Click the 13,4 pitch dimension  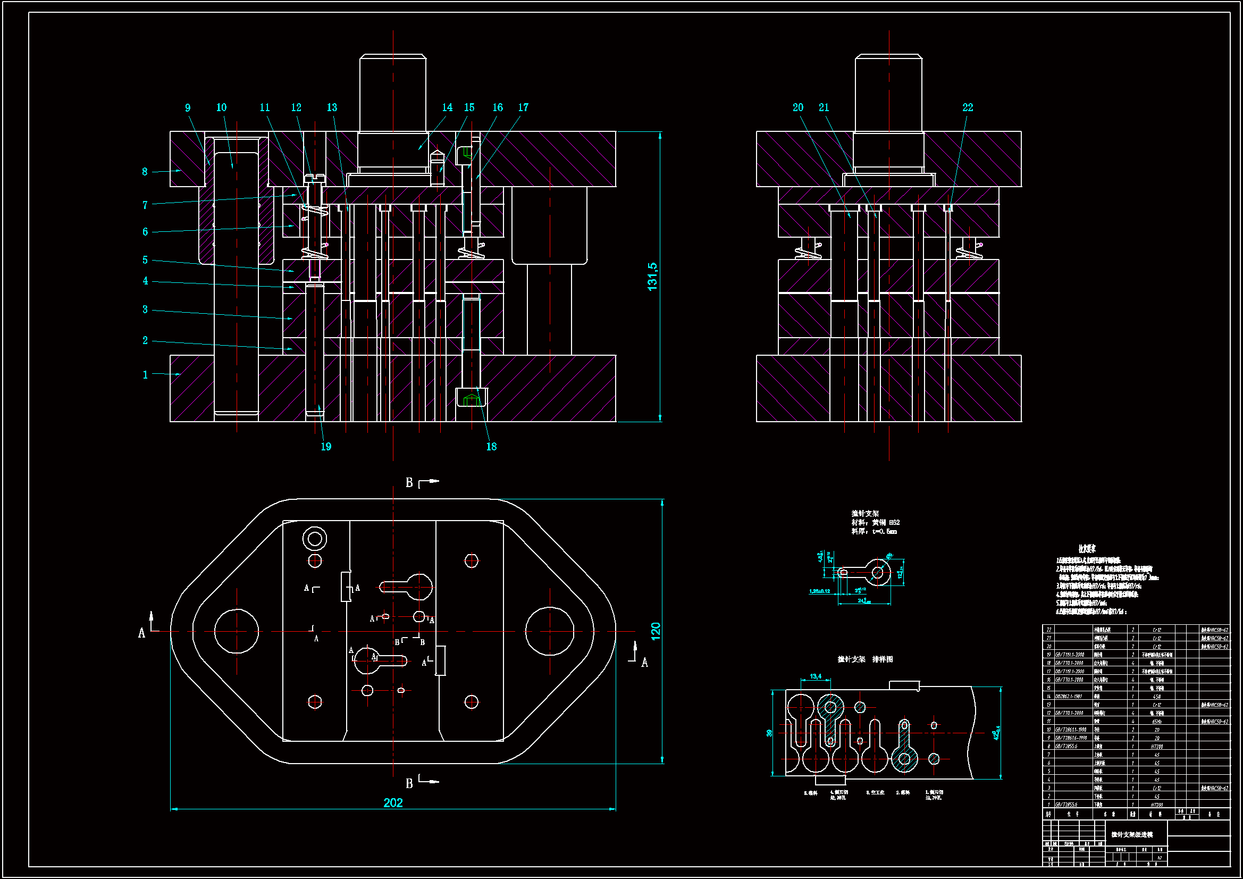click(x=816, y=676)
